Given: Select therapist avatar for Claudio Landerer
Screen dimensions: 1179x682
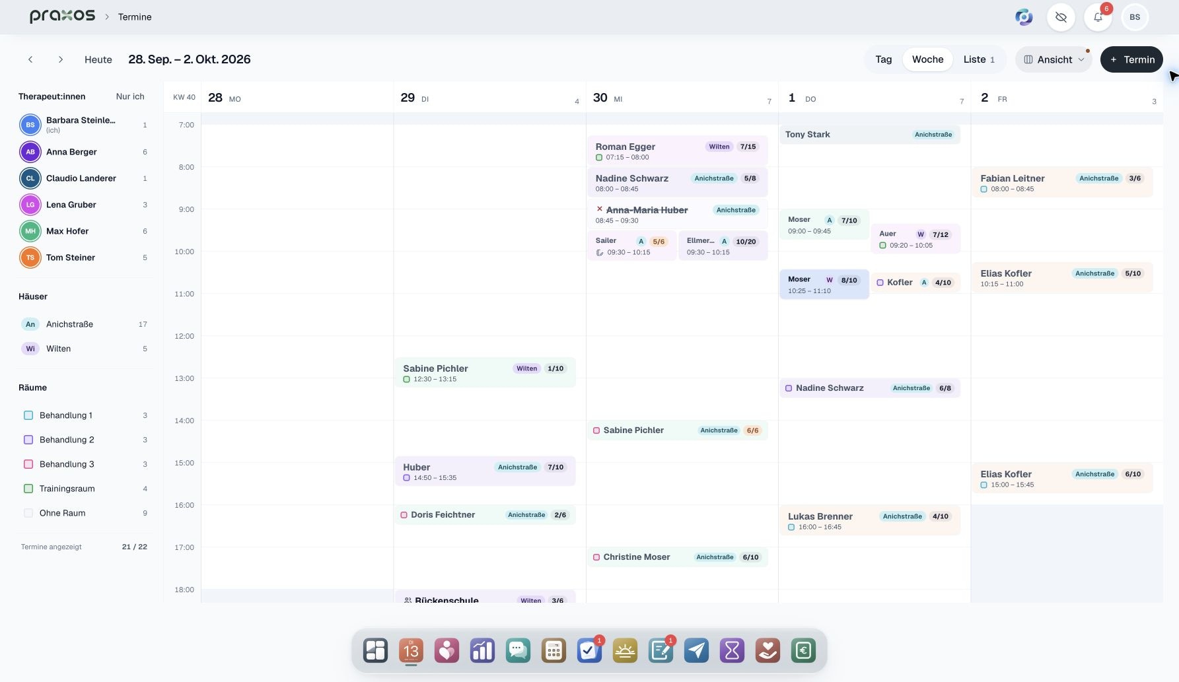Looking at the screenshot, I should pos(30,178).
